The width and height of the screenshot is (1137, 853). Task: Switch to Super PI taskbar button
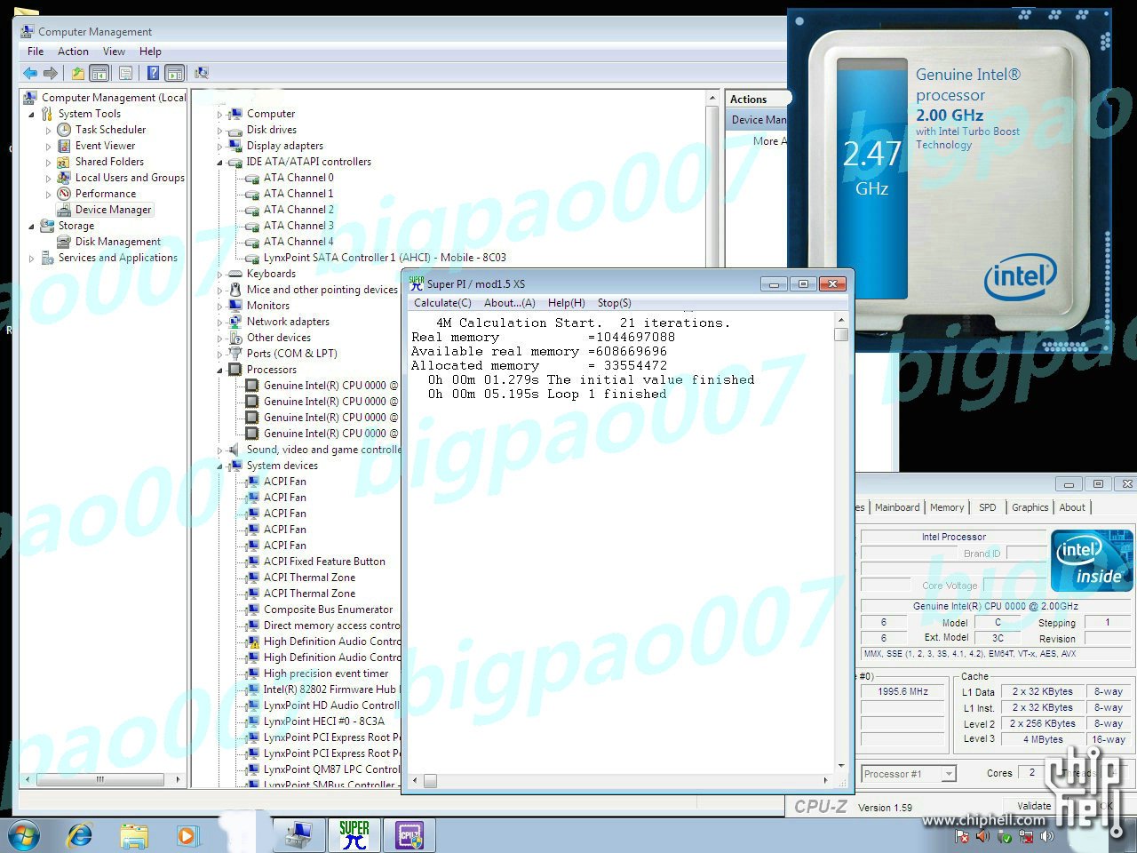[354, 835]
